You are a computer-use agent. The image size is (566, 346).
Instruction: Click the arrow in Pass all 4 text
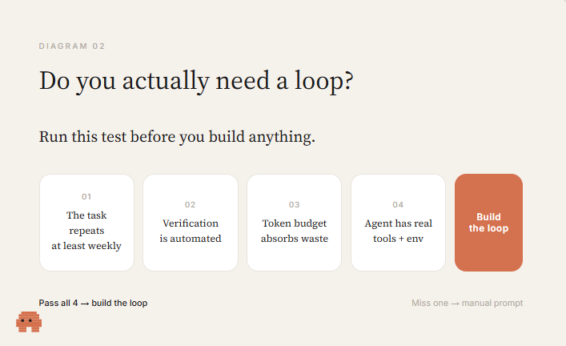tap(85, 304)
